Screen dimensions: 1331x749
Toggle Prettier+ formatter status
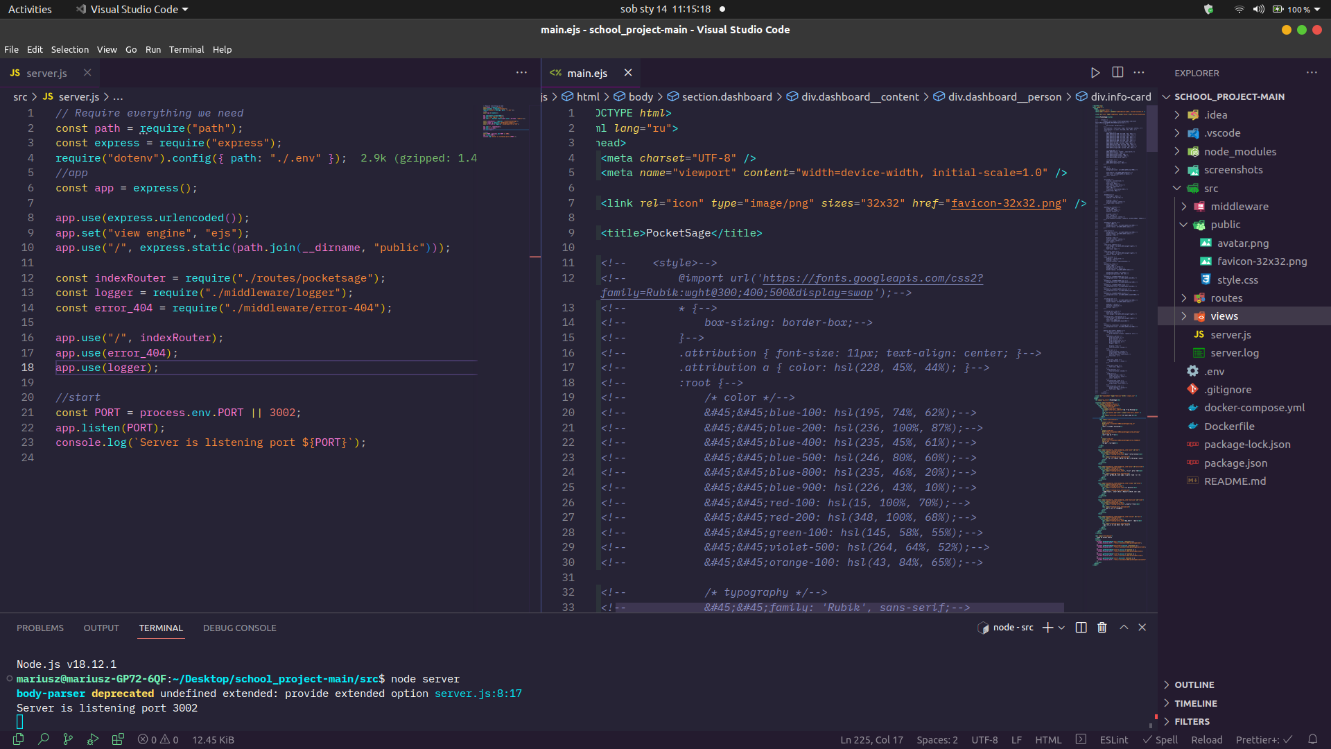(x=1264, y=740)
